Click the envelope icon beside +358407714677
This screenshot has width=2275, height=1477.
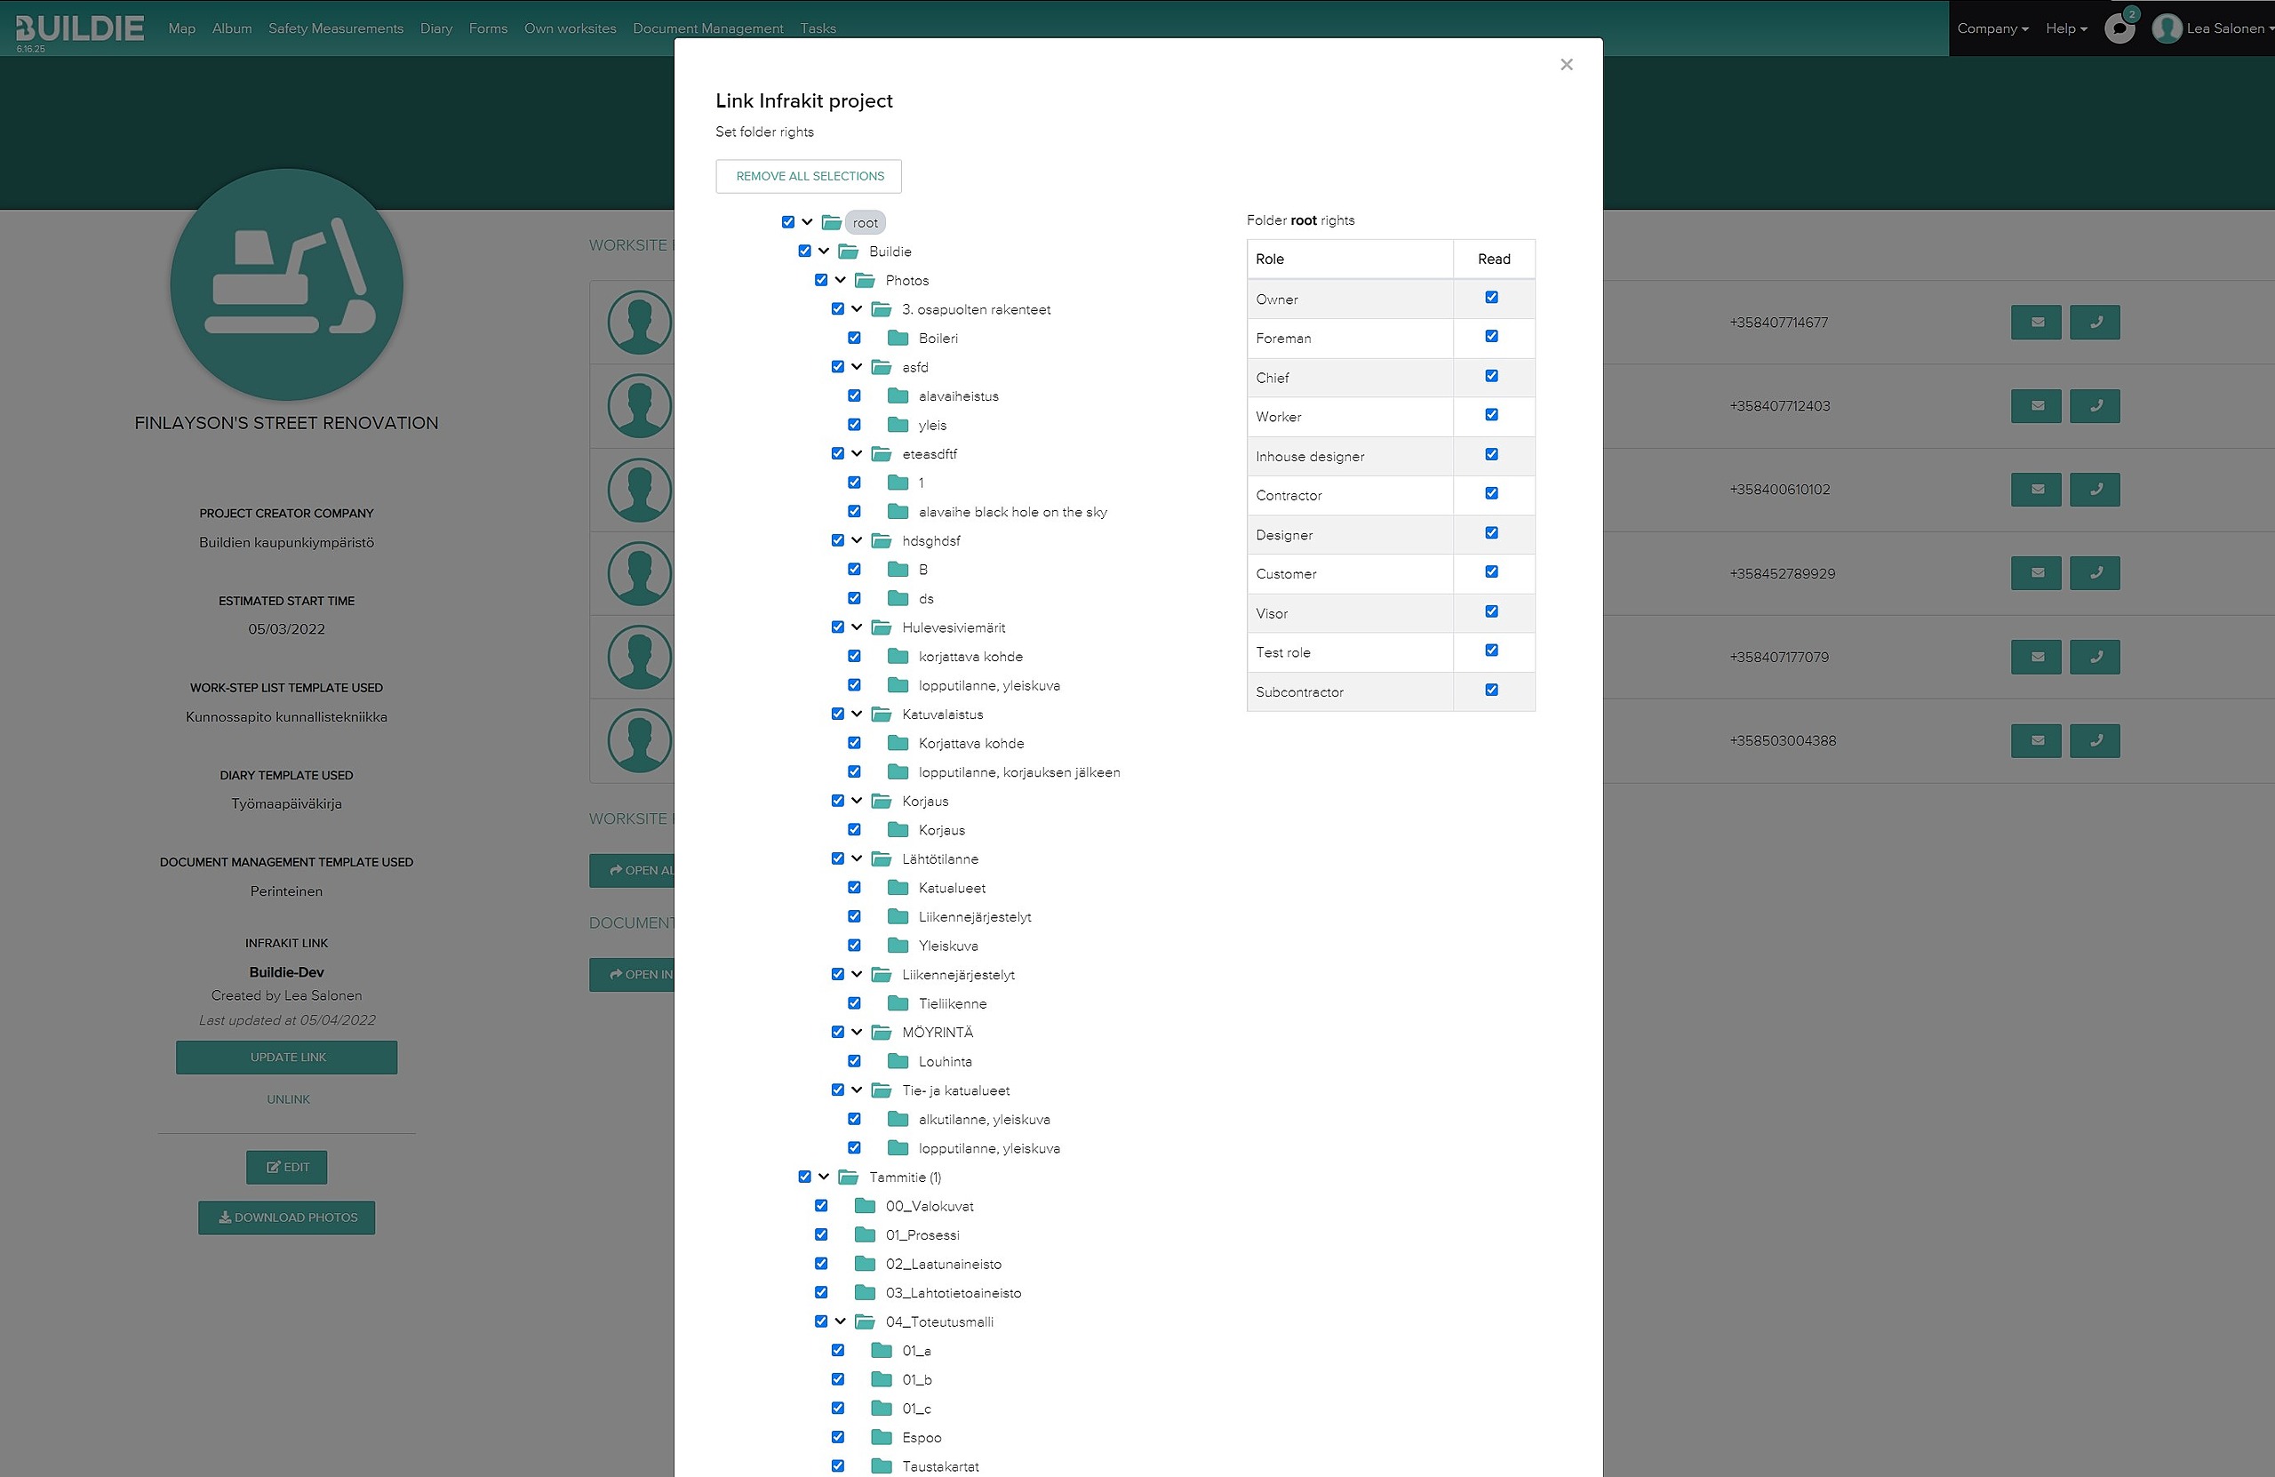pos(2036,323)
